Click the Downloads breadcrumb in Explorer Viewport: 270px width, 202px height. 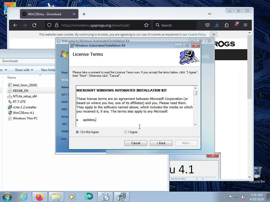point(10,61)
